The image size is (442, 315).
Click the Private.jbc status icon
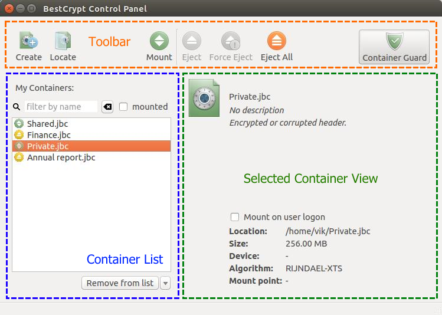click(x=19, y=146)
